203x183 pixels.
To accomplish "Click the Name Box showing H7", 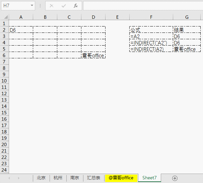I will click(18, 6).
